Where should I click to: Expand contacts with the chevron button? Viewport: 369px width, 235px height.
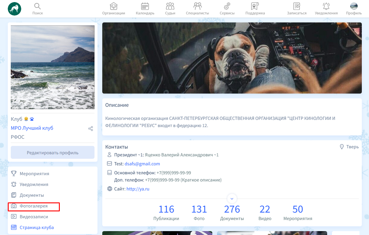coord(232,199)
